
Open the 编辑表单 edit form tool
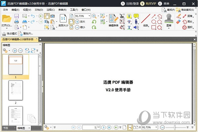click(x=114, y=20)
